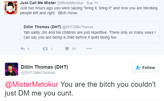Open the three-dots more options menu
This screenshot has height=101, width=164.
(89, 48)
